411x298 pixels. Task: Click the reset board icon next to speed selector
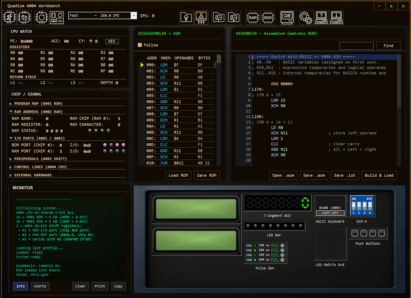click(57, 18)
